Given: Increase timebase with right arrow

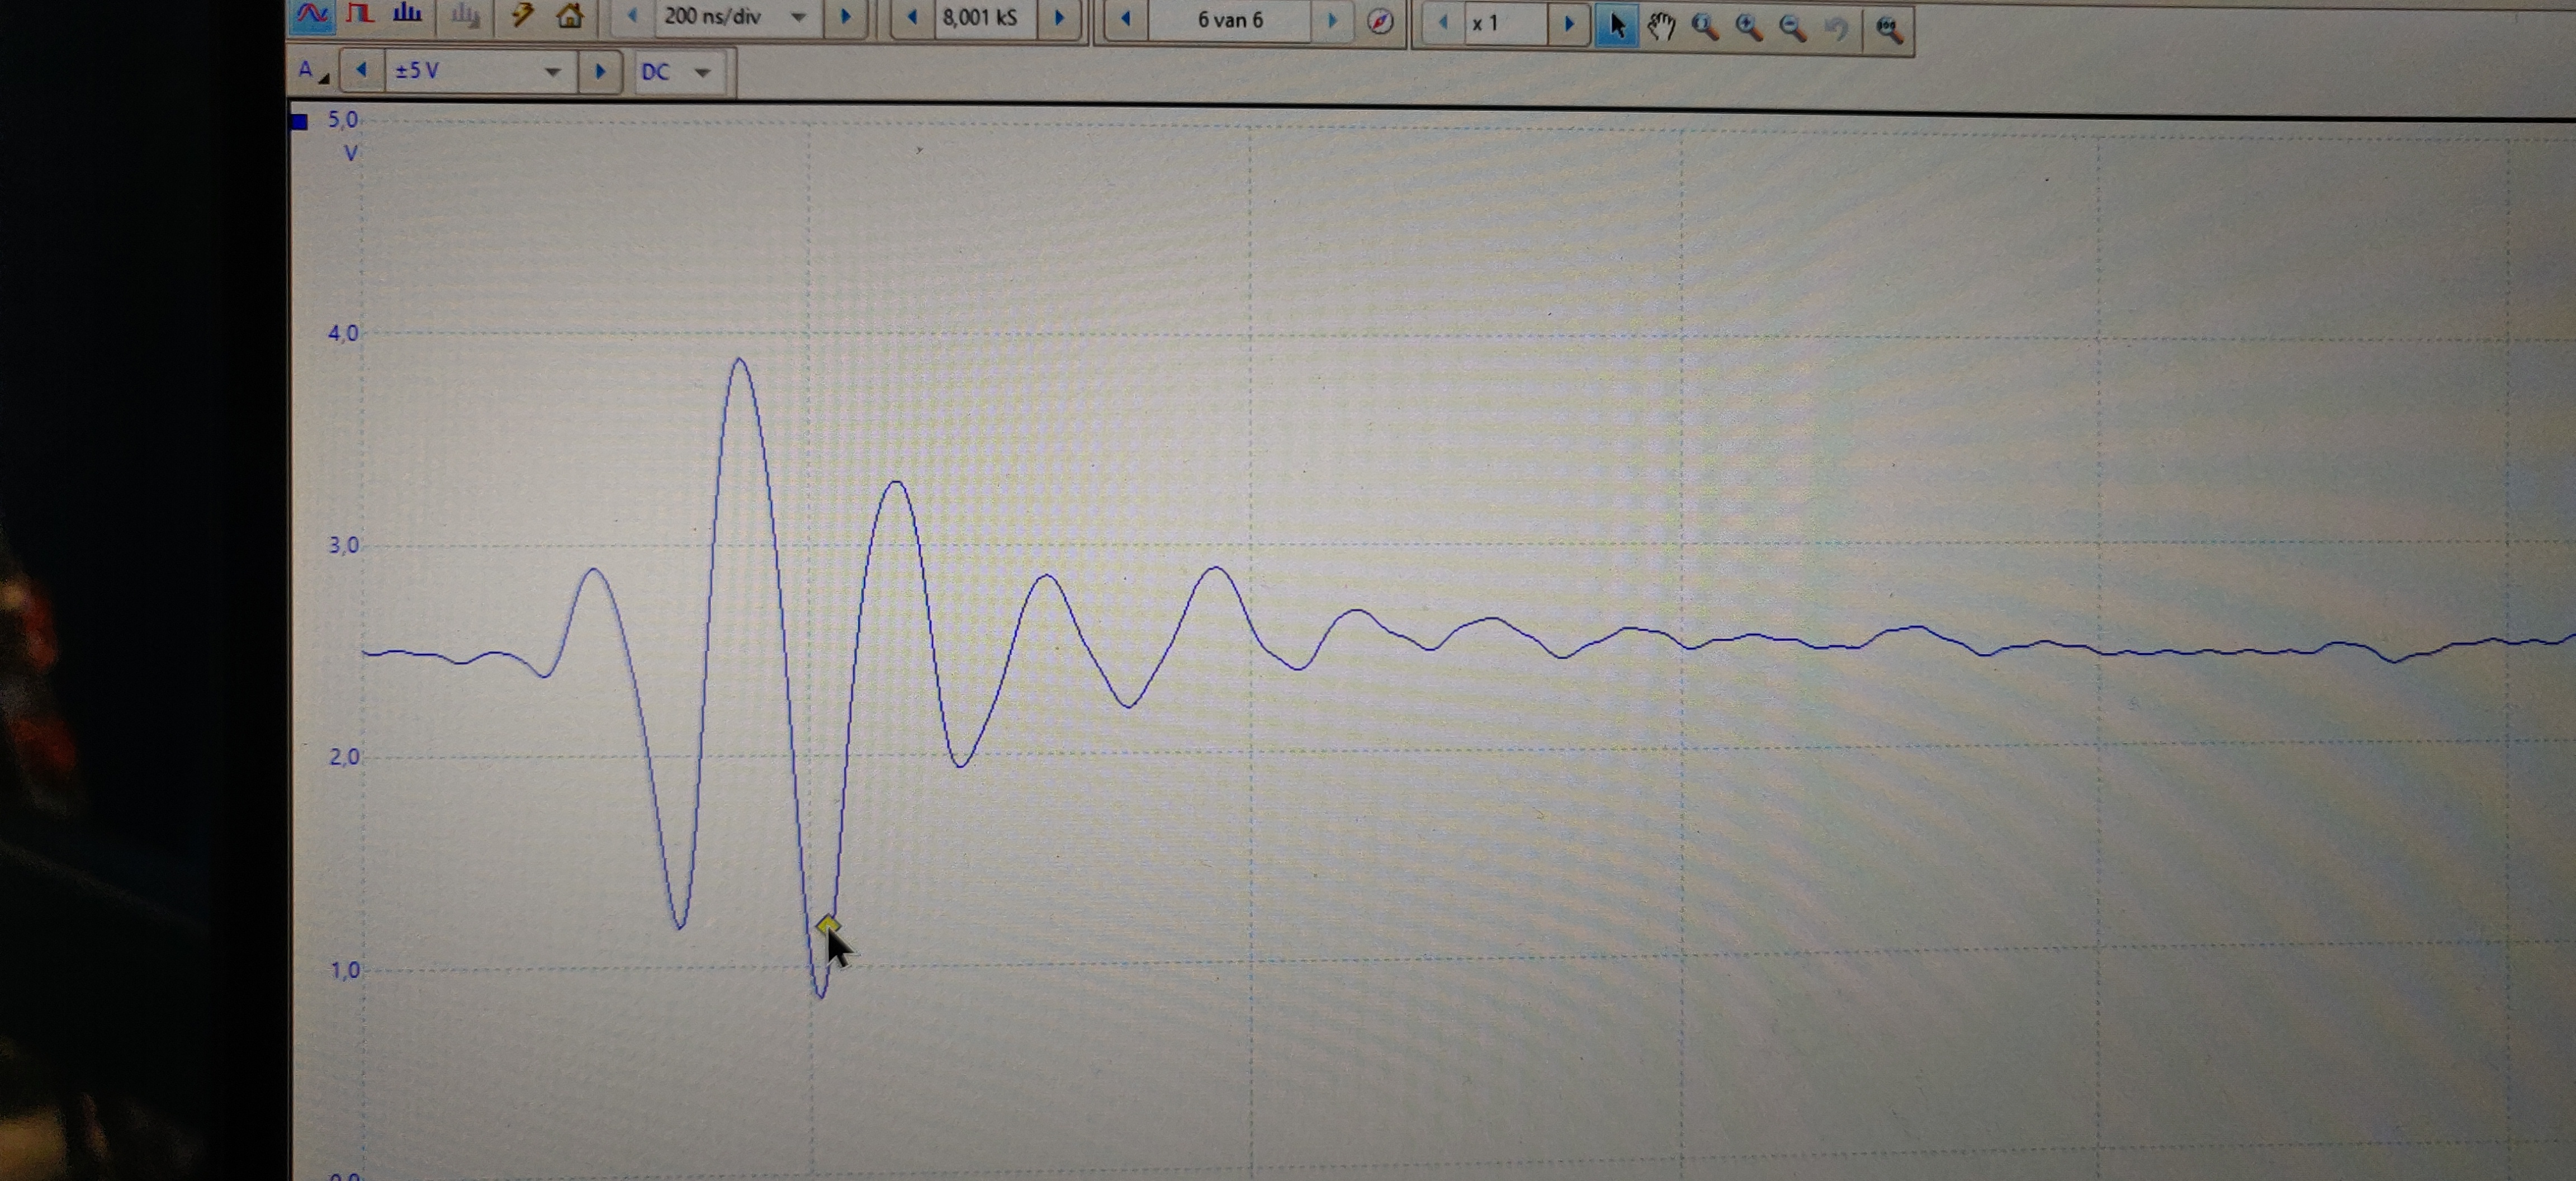Looking at the screenshot, I should [x=846, y=17].
